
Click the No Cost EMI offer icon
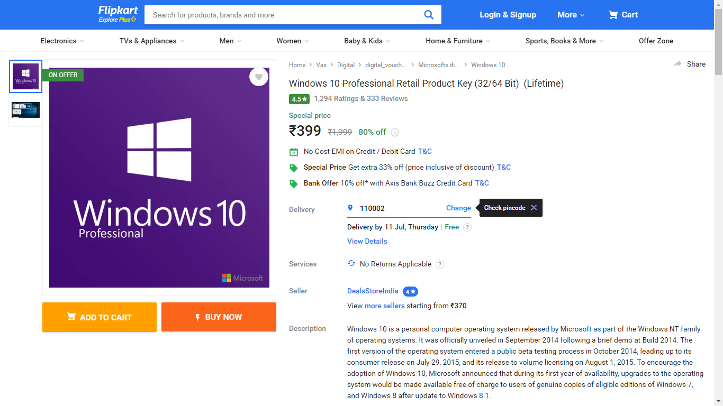click(x=294, y=152)
